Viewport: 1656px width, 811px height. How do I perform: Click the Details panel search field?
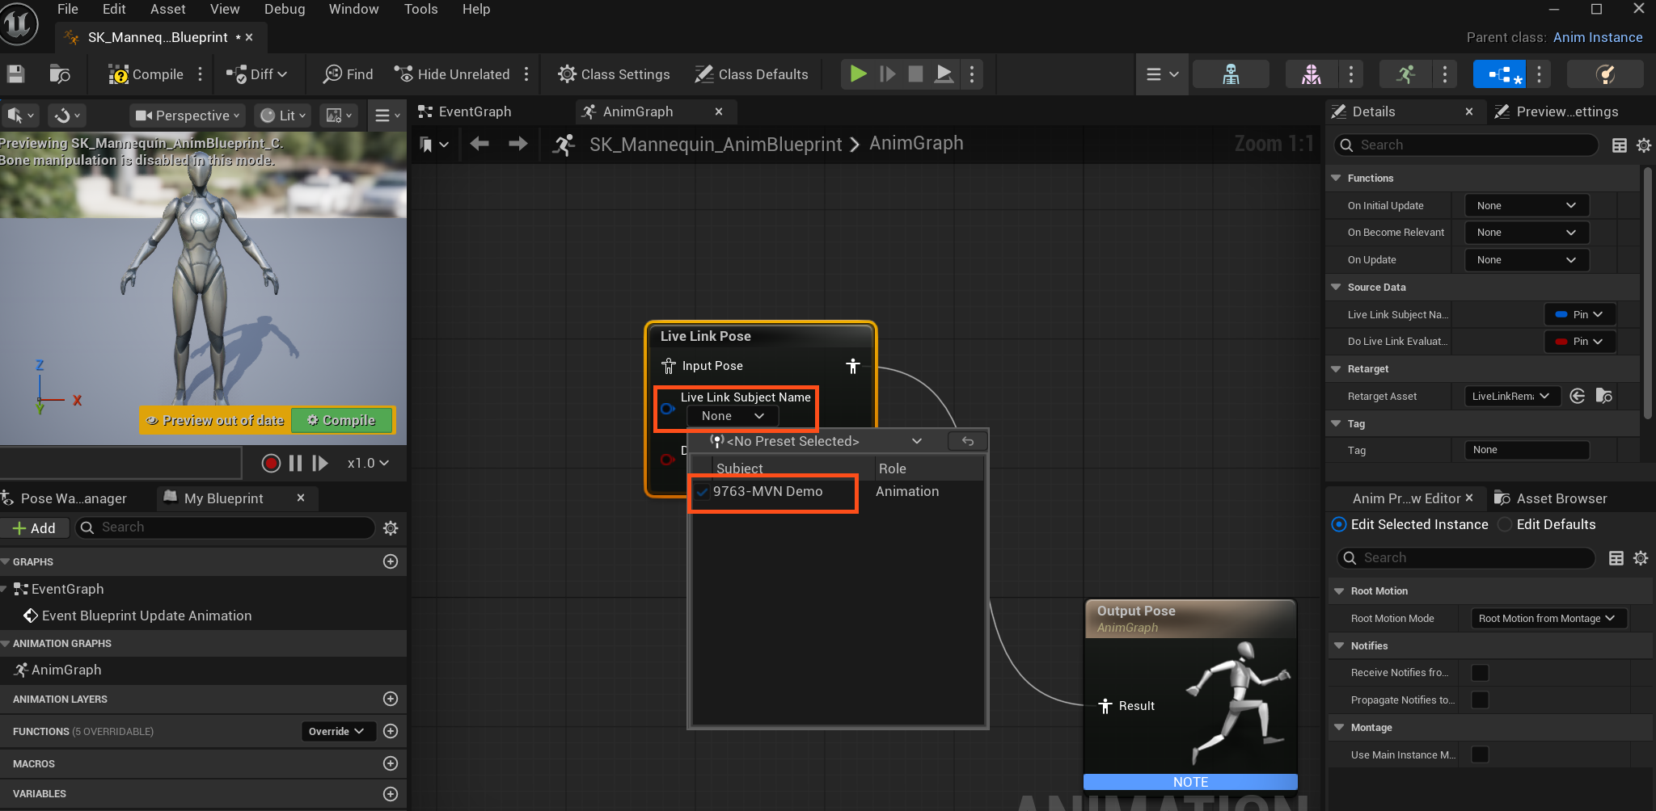click(x=1465, y=145)
